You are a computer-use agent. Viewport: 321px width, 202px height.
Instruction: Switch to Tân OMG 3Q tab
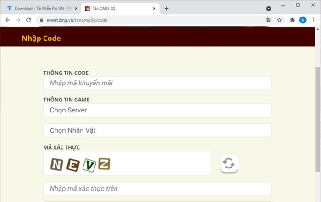(x=120, y=9)
